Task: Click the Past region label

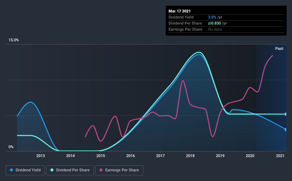Action: (279, 48)
